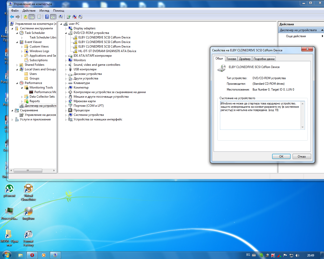
Task: Click Windows Explorer taskbar icon
Action: pyautogui.click(x=20, y=255)
